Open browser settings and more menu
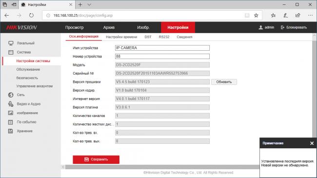 pyautogui.click(x=310, y=16)
